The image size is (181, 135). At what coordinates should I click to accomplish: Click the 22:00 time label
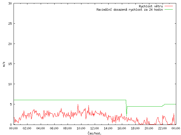[x=162, y=128]
